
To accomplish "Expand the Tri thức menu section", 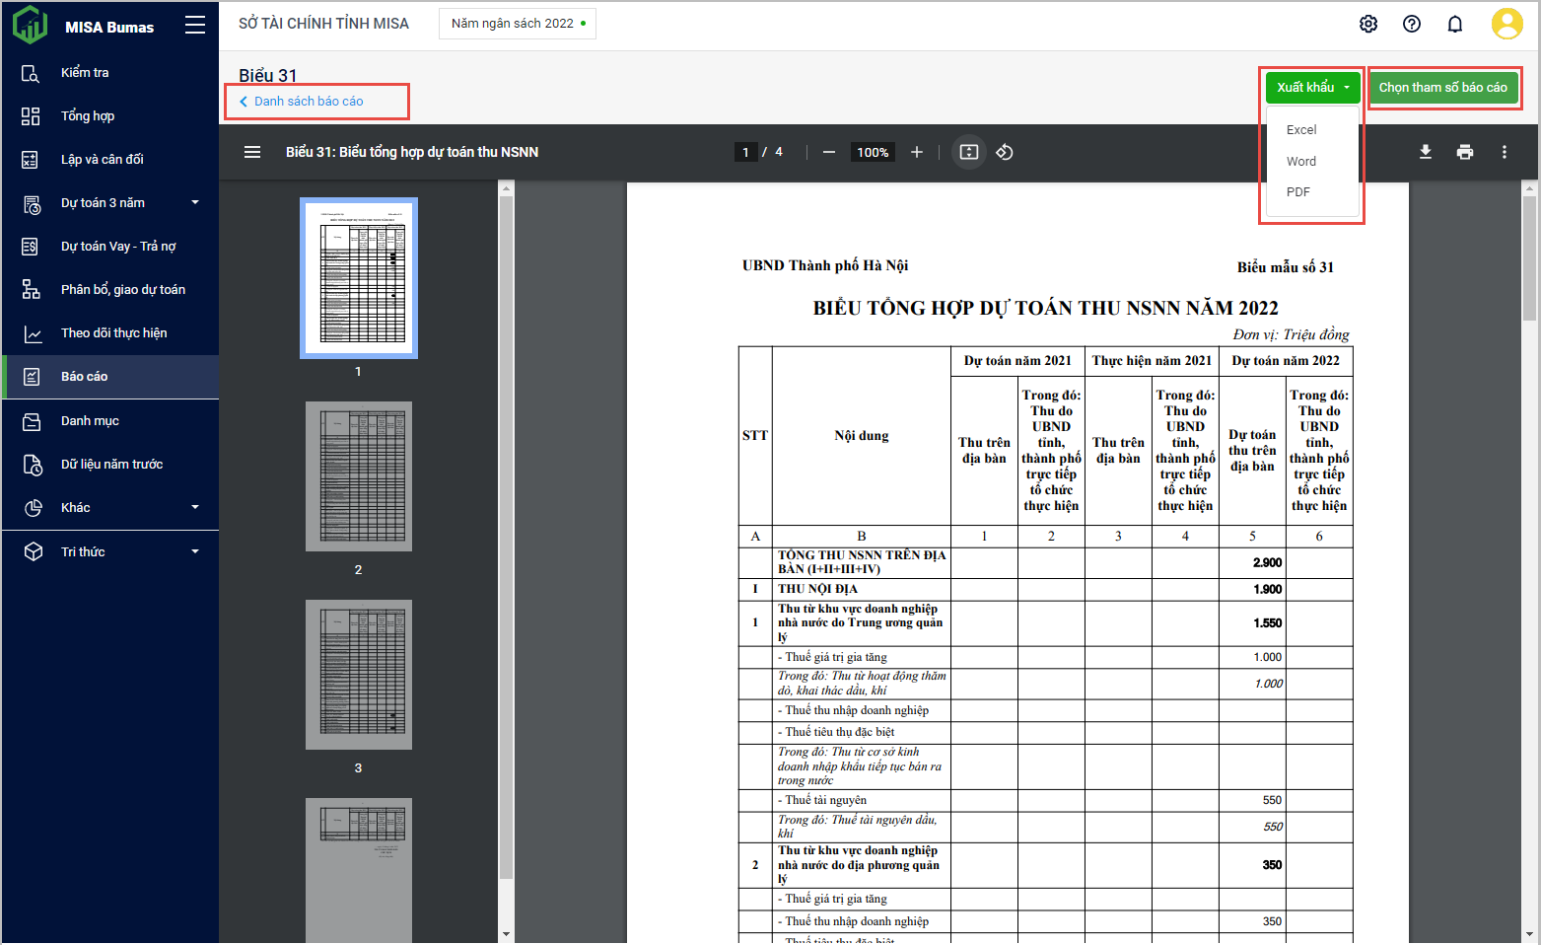I will pos(194,552).
